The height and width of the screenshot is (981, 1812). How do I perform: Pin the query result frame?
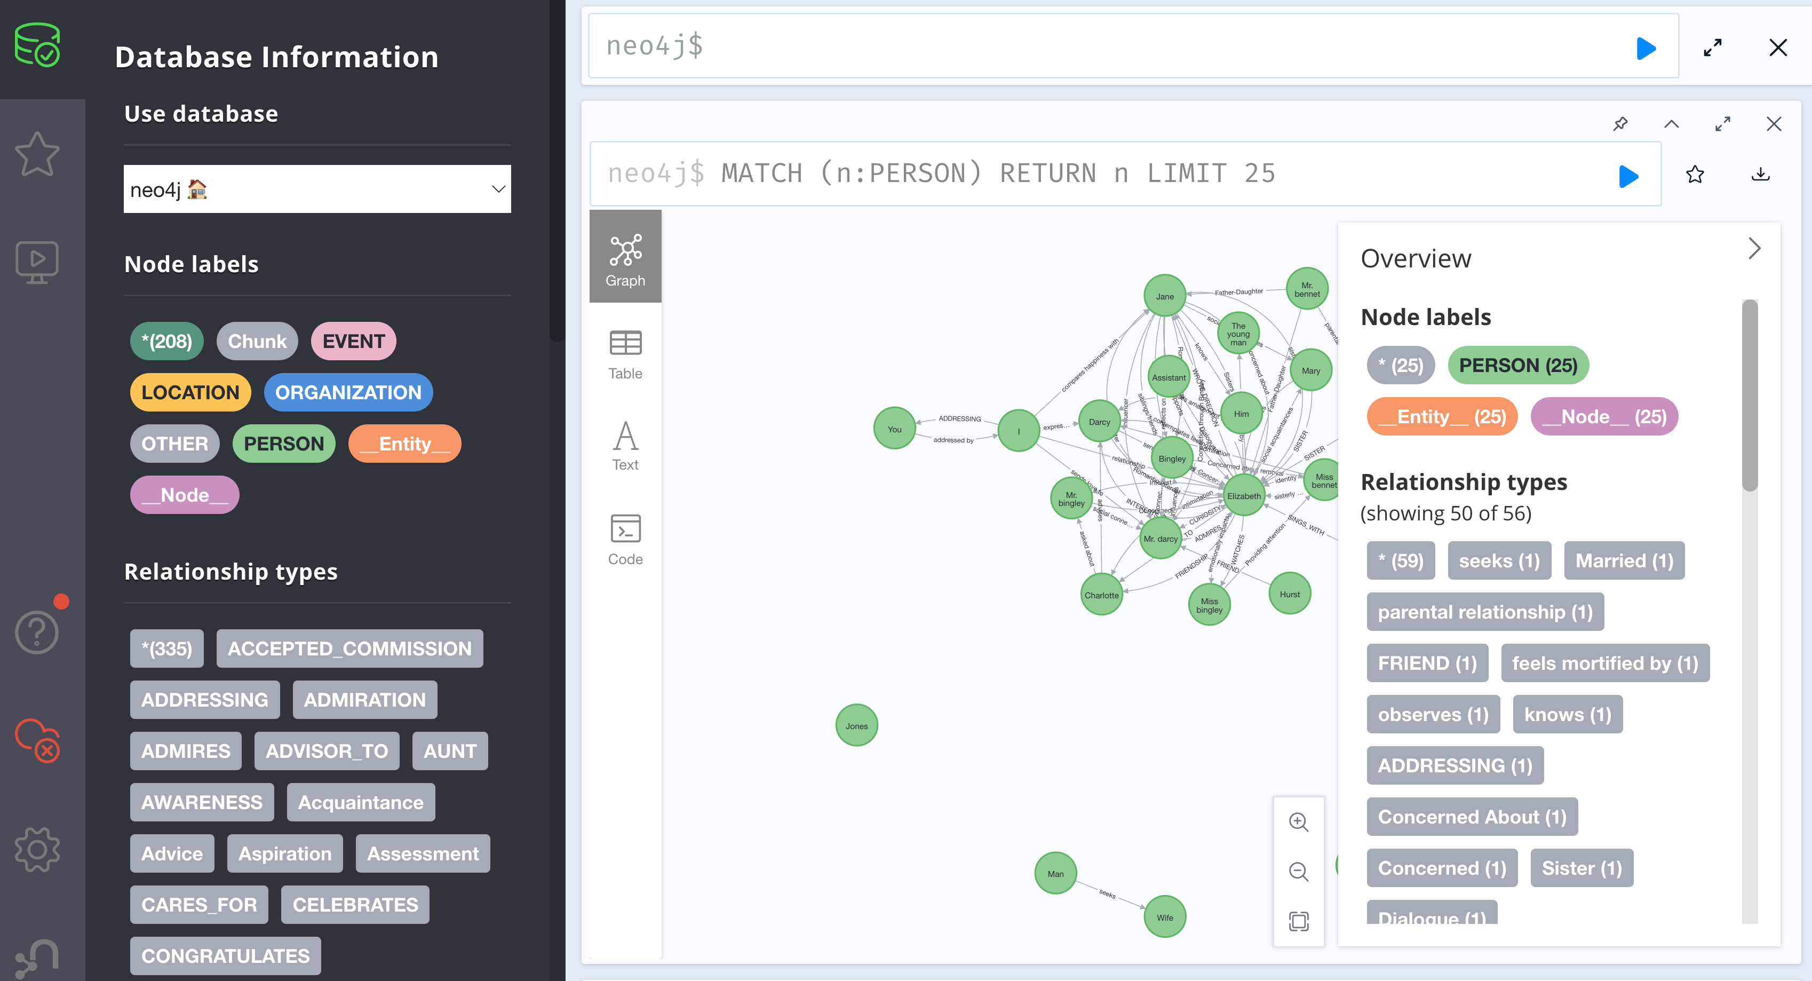(x=1620, y=124)
